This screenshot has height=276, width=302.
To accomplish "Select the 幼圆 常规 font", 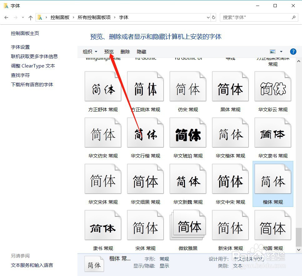I will point(273,225).
